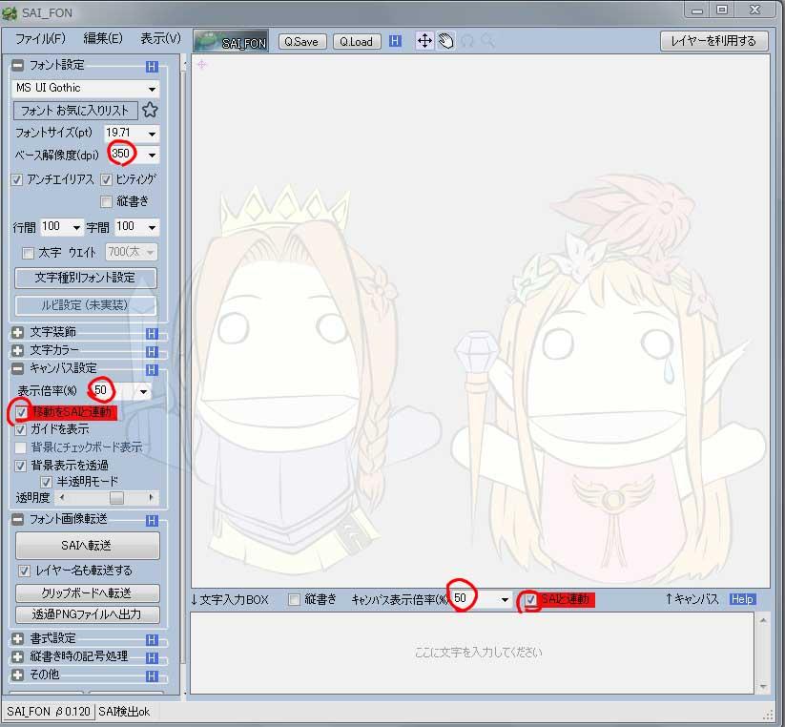Click scroll-down arrow of text input box
Image resolution: width=785 pixels, height=727 pixels.
pyautogui.click(x=763, y=686)
